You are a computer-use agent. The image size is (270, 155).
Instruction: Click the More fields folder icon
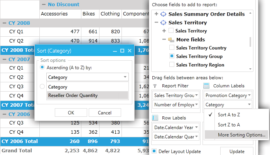coord(171,39)
